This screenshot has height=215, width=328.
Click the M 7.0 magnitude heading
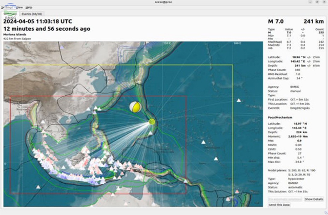tap(279, 21)
